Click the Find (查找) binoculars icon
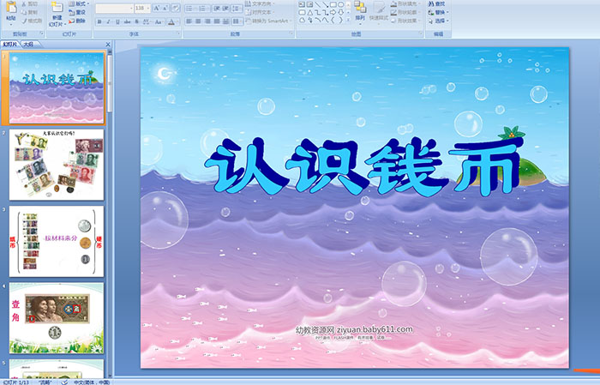The image size is (600, 385). pos(440,3)
